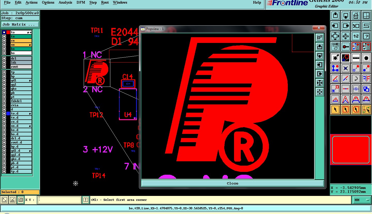Select the 'tp.d' layer row
The image size is (372, 214).
21,171
